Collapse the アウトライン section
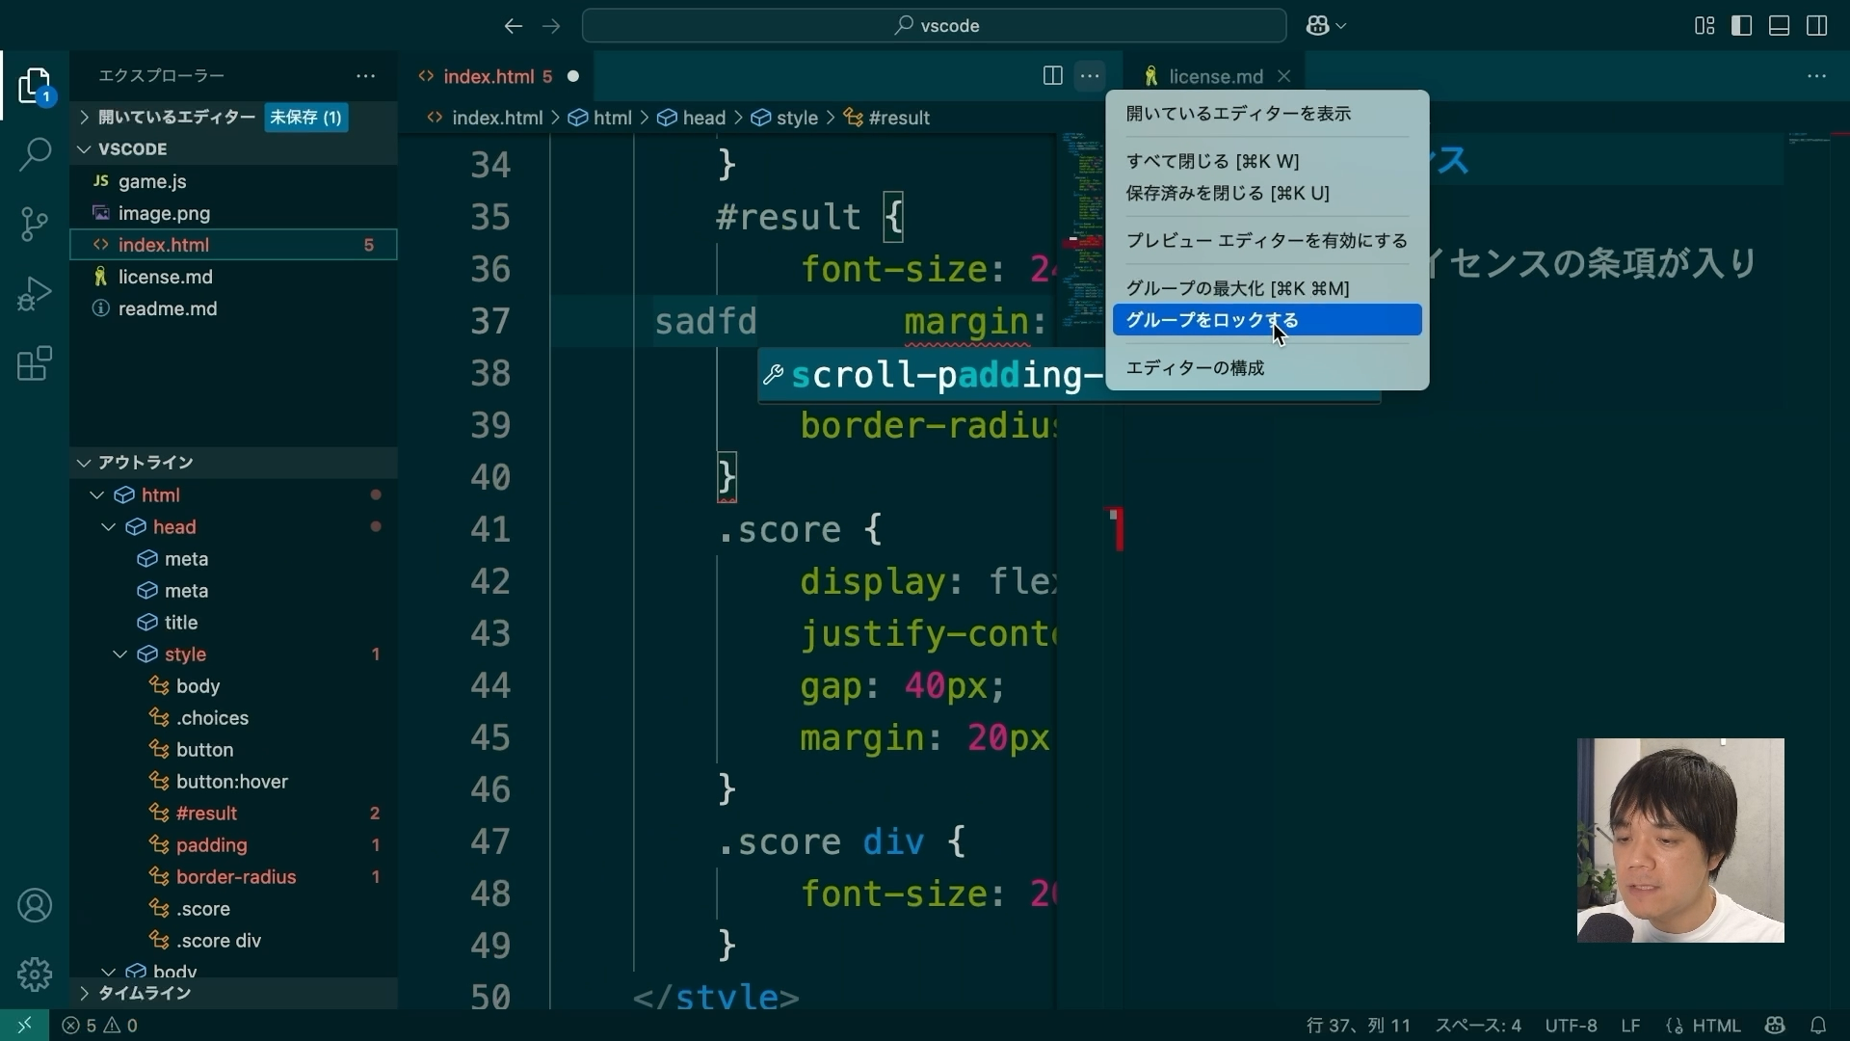The height and width of the screenshot is (1041, 1850). (145, 463)
